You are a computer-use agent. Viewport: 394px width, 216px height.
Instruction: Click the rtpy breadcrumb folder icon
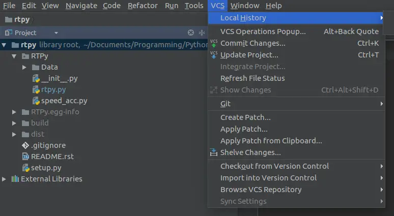pos(9,19)
